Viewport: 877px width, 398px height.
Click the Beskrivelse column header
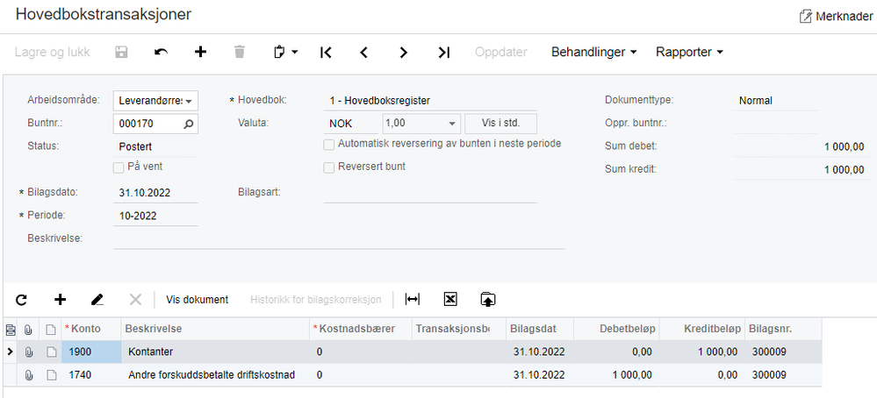pos(215,329)
